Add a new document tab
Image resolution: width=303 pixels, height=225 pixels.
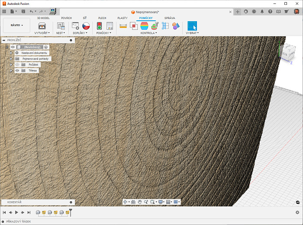(x=238, y=12)
